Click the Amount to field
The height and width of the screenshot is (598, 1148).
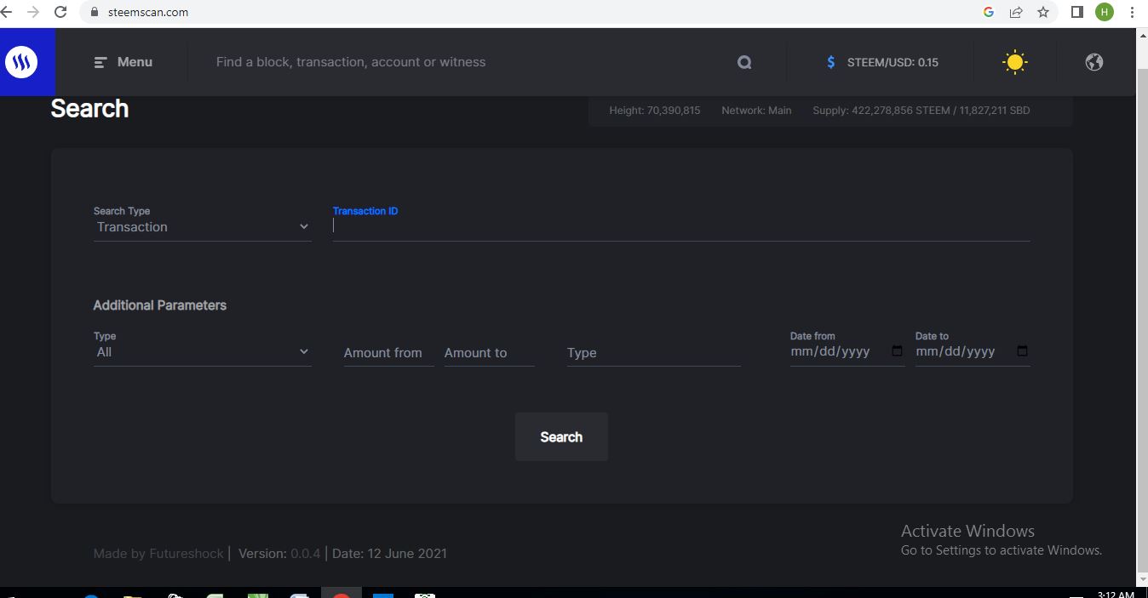489,353
